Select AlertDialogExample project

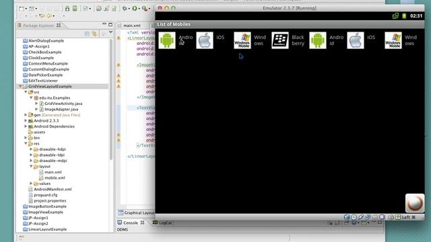[46, 40]
